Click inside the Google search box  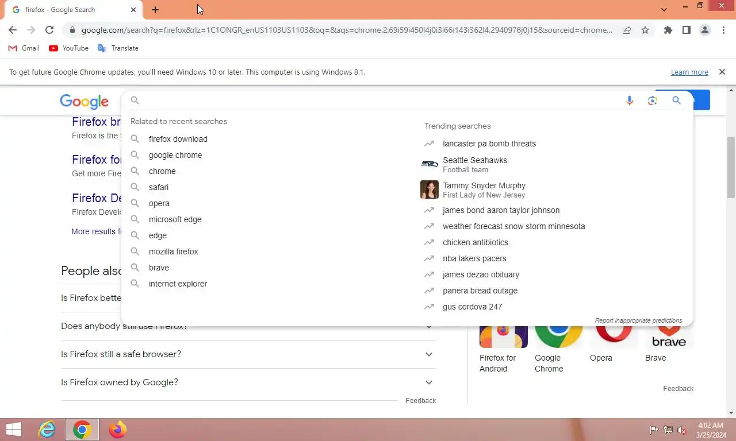point(379,100)
